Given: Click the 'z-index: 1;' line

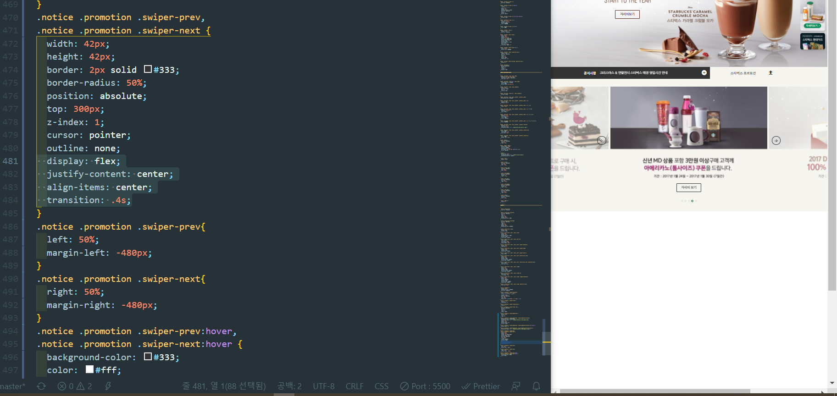Looking at the screenshot, I should [x=75, y=122].
